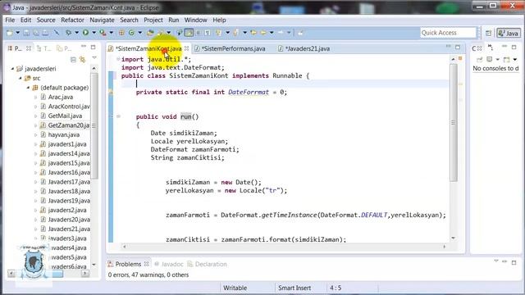Open the New Java Class dropdown arrow

pyautogui.click(x=139, y=33)
